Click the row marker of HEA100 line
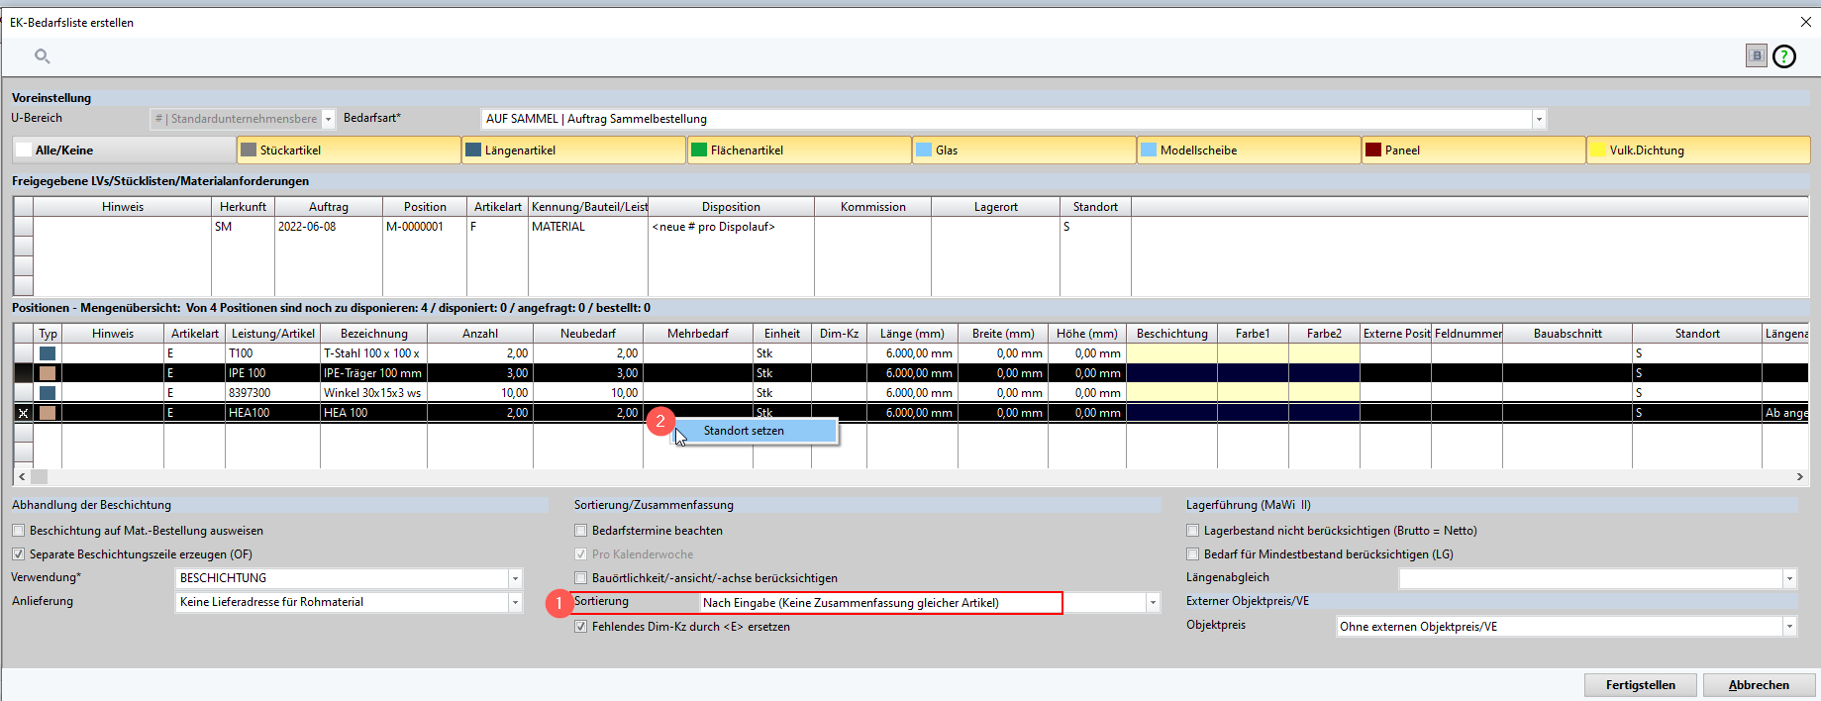 coord(23,413)
